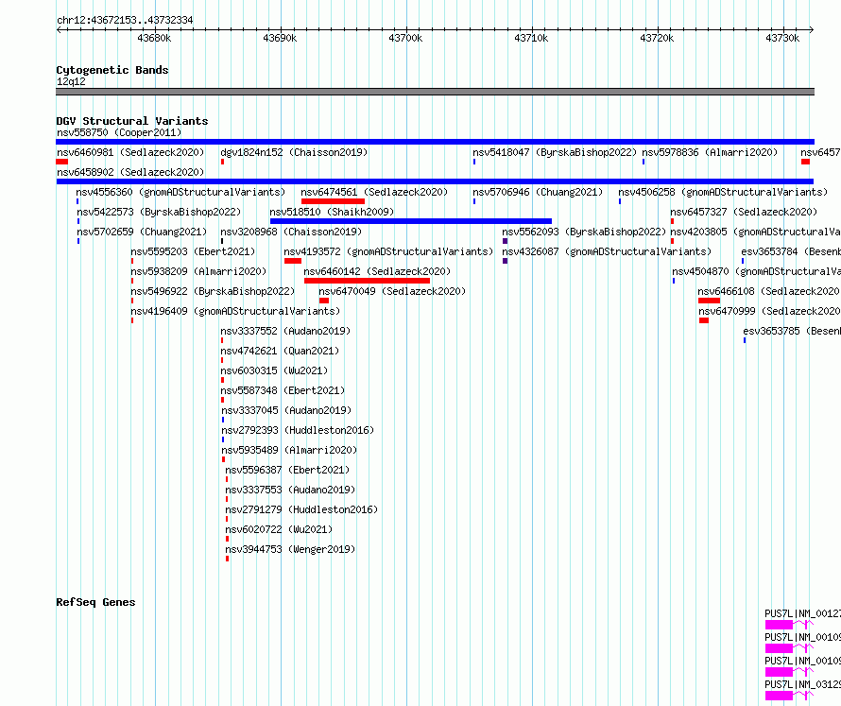Open nsv6460142 (Sedlazeck2020) label
This screenshot has height=706, width=841.
point(377,271)
